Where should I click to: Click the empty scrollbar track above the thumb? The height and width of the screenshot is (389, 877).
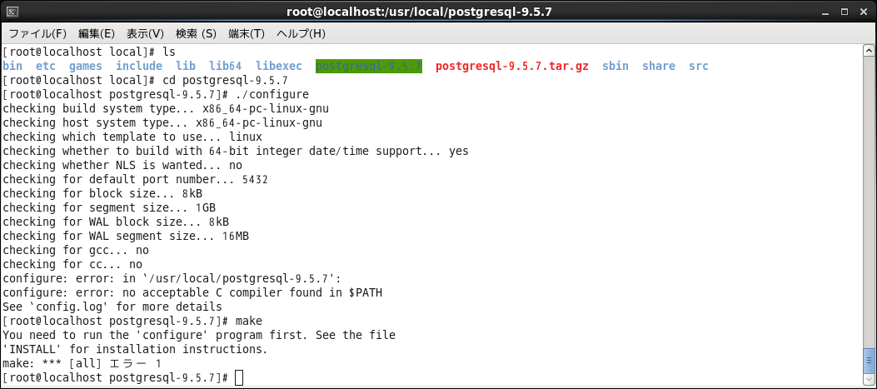[869, 202]
